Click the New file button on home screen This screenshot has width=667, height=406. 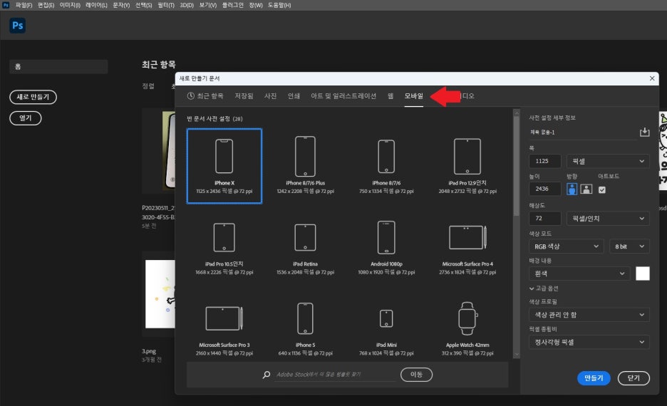click(33, 97)
